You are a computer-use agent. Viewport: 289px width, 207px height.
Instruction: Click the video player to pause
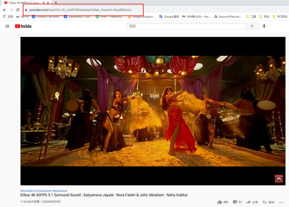[153, 111]
